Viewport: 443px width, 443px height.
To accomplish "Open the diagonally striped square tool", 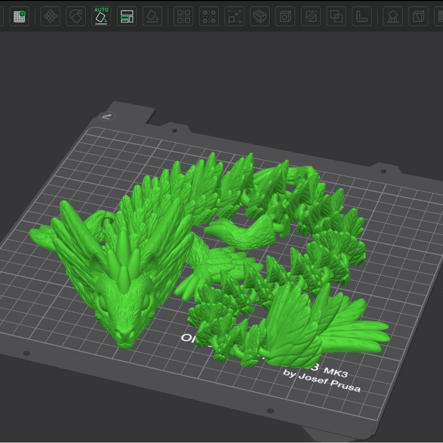I will coord(310,16).
